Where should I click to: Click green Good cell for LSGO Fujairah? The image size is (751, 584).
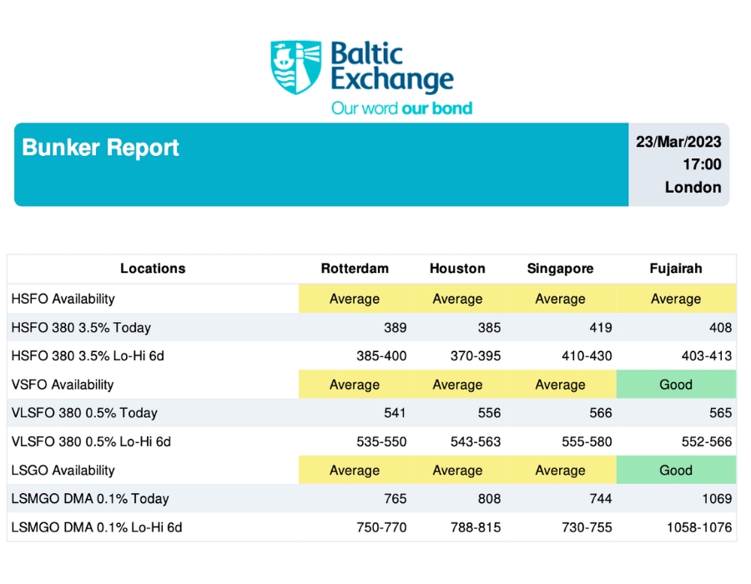click(676, 470)
